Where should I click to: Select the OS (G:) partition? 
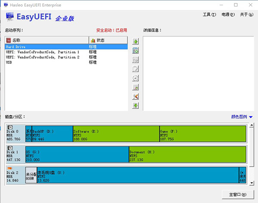[77, 154]
